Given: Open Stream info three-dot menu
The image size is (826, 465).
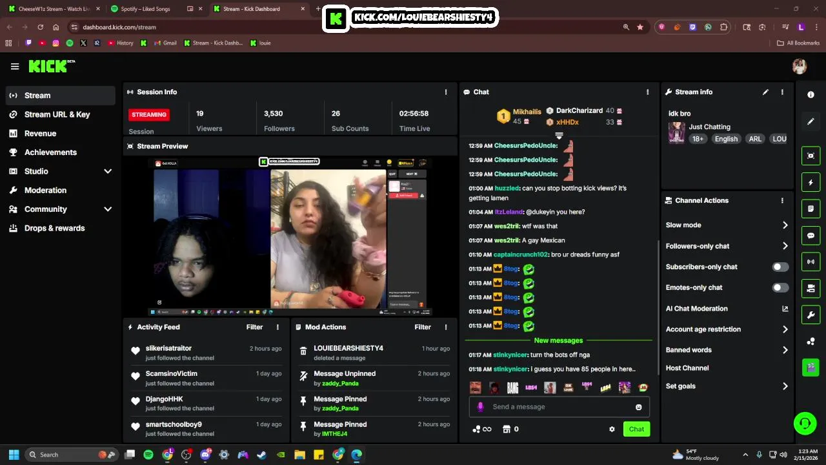Looking at the screenshot, I should [x=782, y=92].
